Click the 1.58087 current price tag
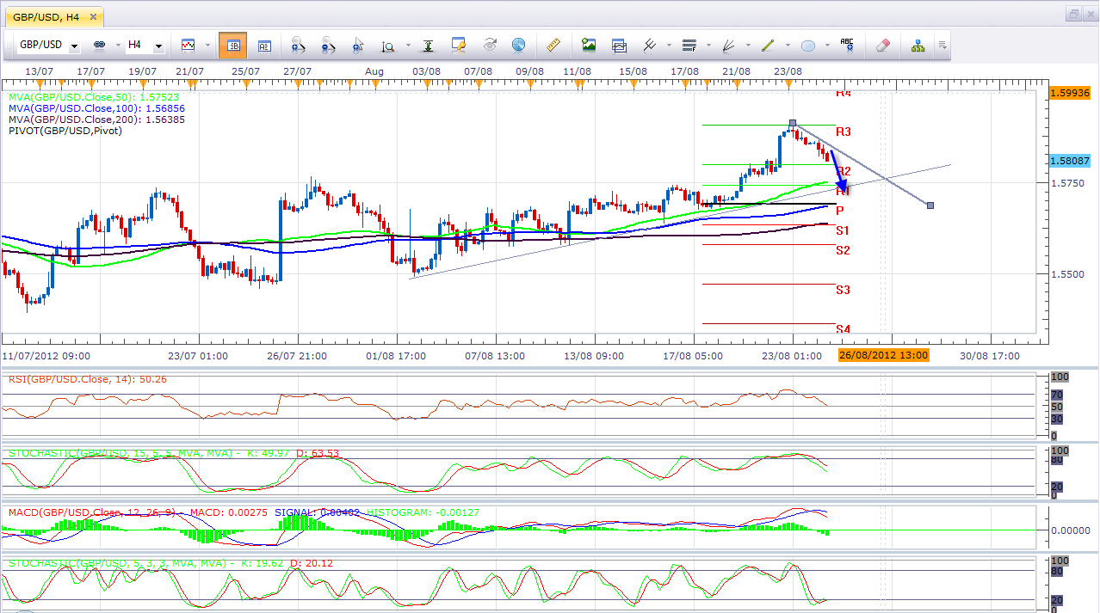Screen dimensions: 1100x613 pyautogui.click(x=1071, y=161)
